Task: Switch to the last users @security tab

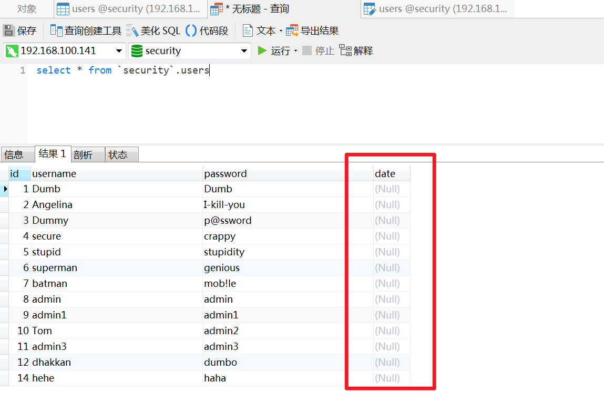Action: [x=437, y=9]
